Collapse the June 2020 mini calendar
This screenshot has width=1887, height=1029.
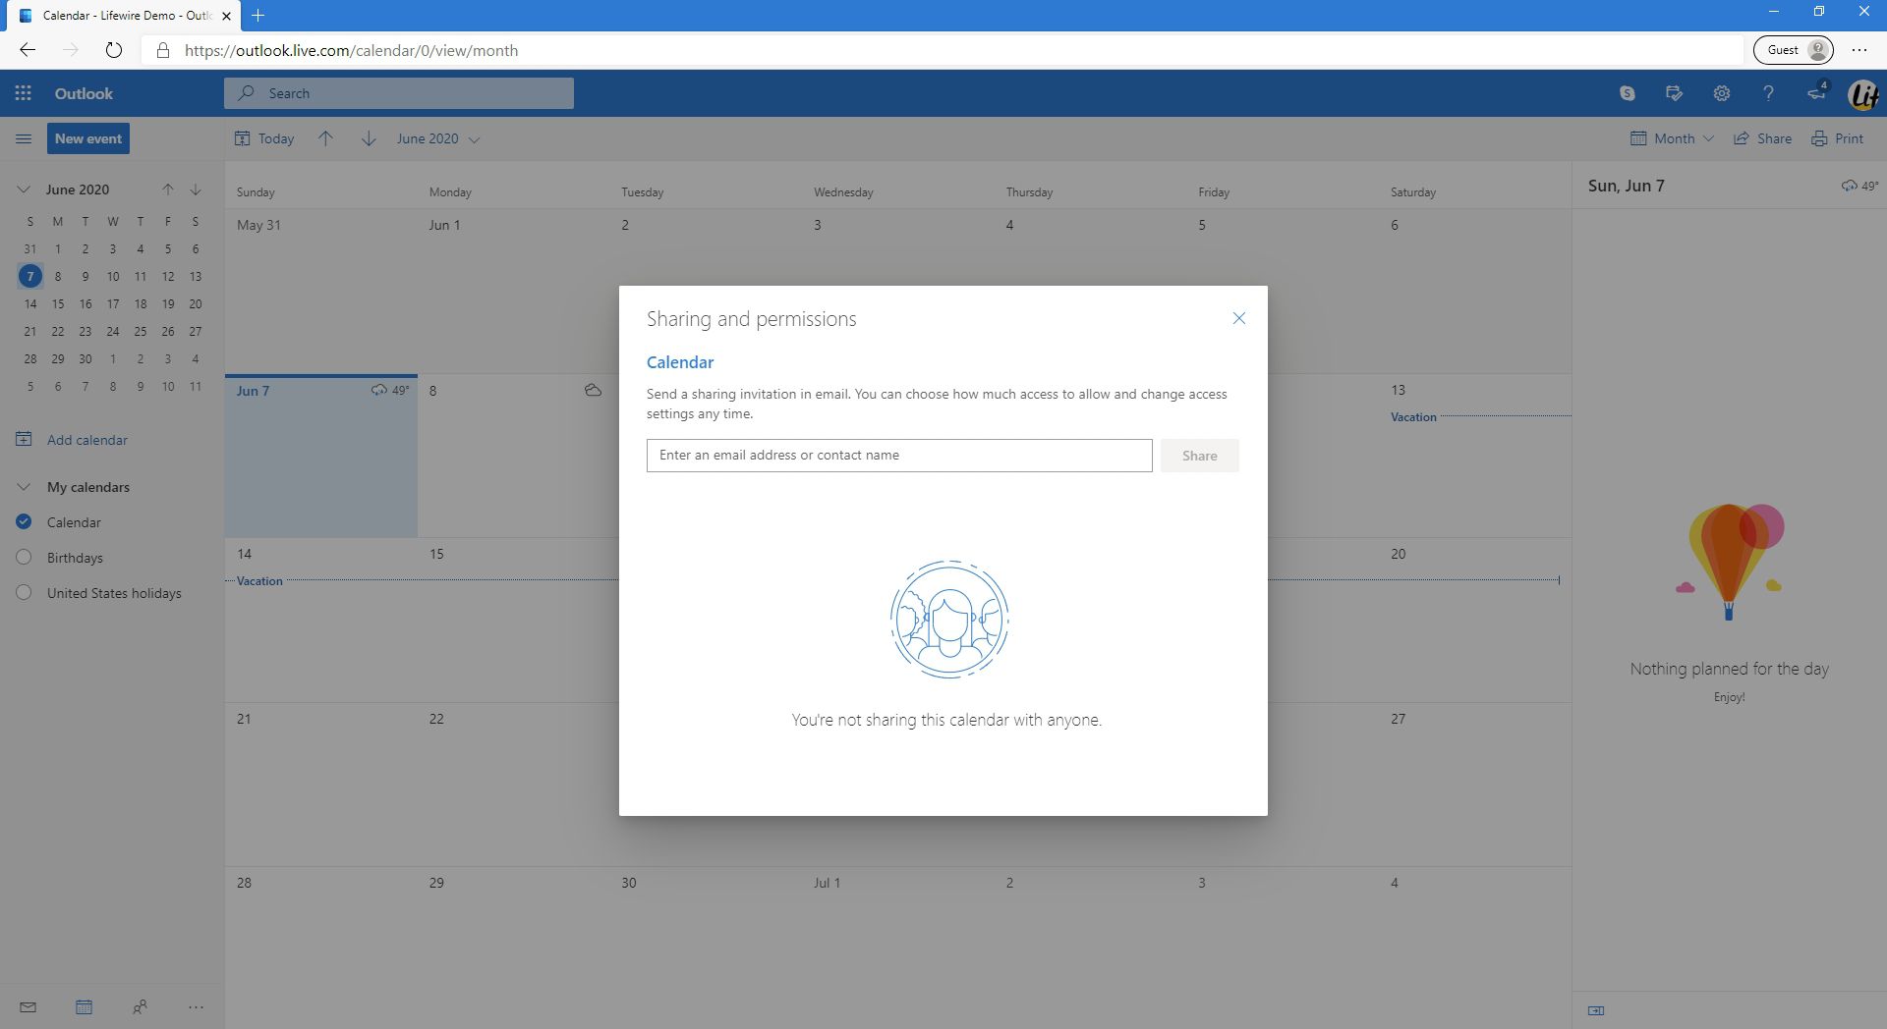(24, 190)
